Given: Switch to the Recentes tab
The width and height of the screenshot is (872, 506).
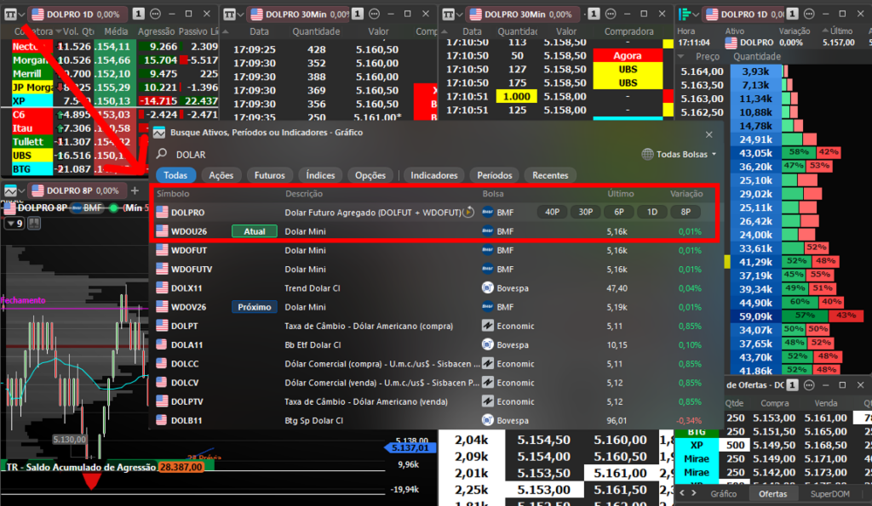Looking at the screenshot, I should (x=550, y=175).
